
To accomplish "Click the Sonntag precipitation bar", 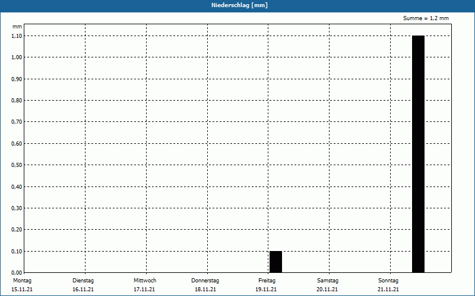I will 418,154.
